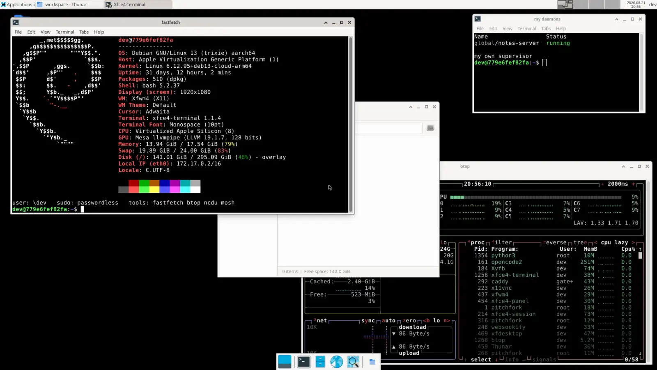Launch the Terminal Emulator from the bottom dock
Viewport: 657px width, 370px height.
[x=304, y=362]
